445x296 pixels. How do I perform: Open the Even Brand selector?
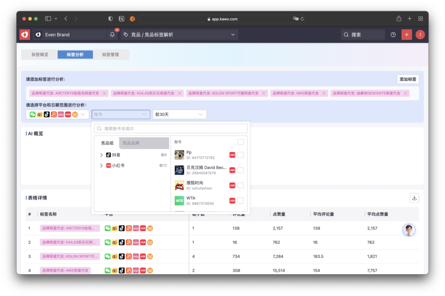coord(70,35)
